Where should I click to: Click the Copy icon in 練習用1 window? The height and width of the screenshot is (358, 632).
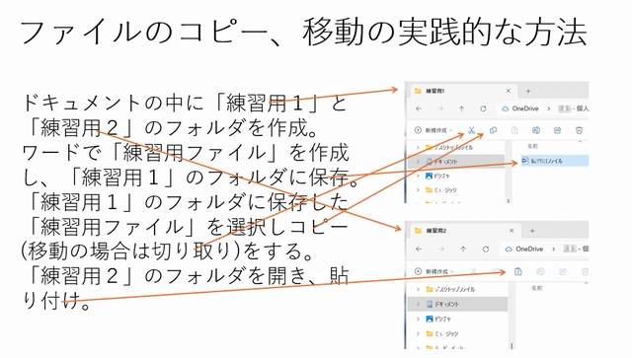(493, 130)
